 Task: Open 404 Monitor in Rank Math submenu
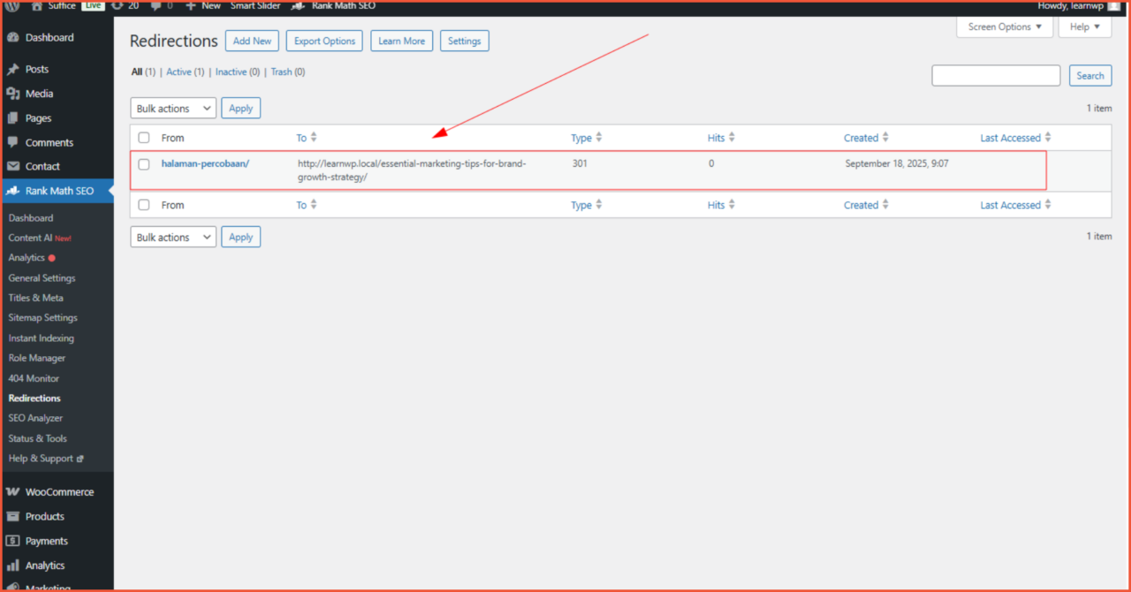pos(34,378)
